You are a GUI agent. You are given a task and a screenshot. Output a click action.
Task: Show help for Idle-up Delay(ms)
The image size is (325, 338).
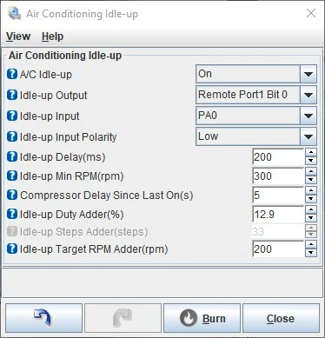tap(12, 157)
